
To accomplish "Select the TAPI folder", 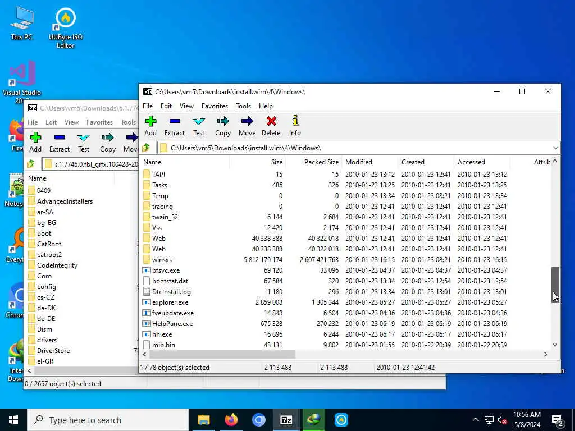I will pyautogui.click(x=345, y=175).
